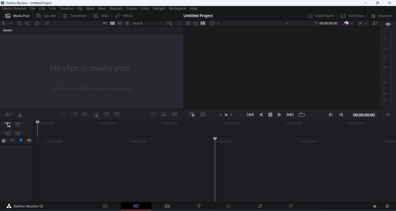Viewport: 396px width, 211px height.
Task: Click the Split Clips scissors icon
Action: pyautogui.click(x=20, y=115)
